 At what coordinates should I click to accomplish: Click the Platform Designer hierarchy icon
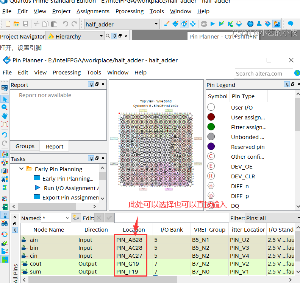[259, 24]
